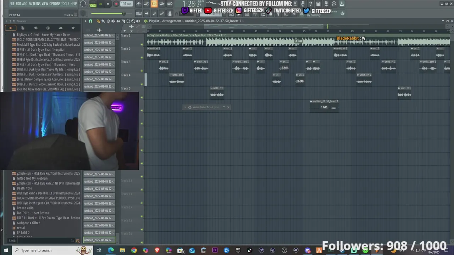Open the TOOLS menu
Viewport: 454px width, 255px height.
click(x=65, y=4)
